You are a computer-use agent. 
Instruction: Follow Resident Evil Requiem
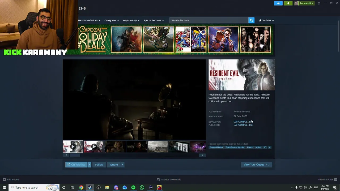(x=99, y=164)
